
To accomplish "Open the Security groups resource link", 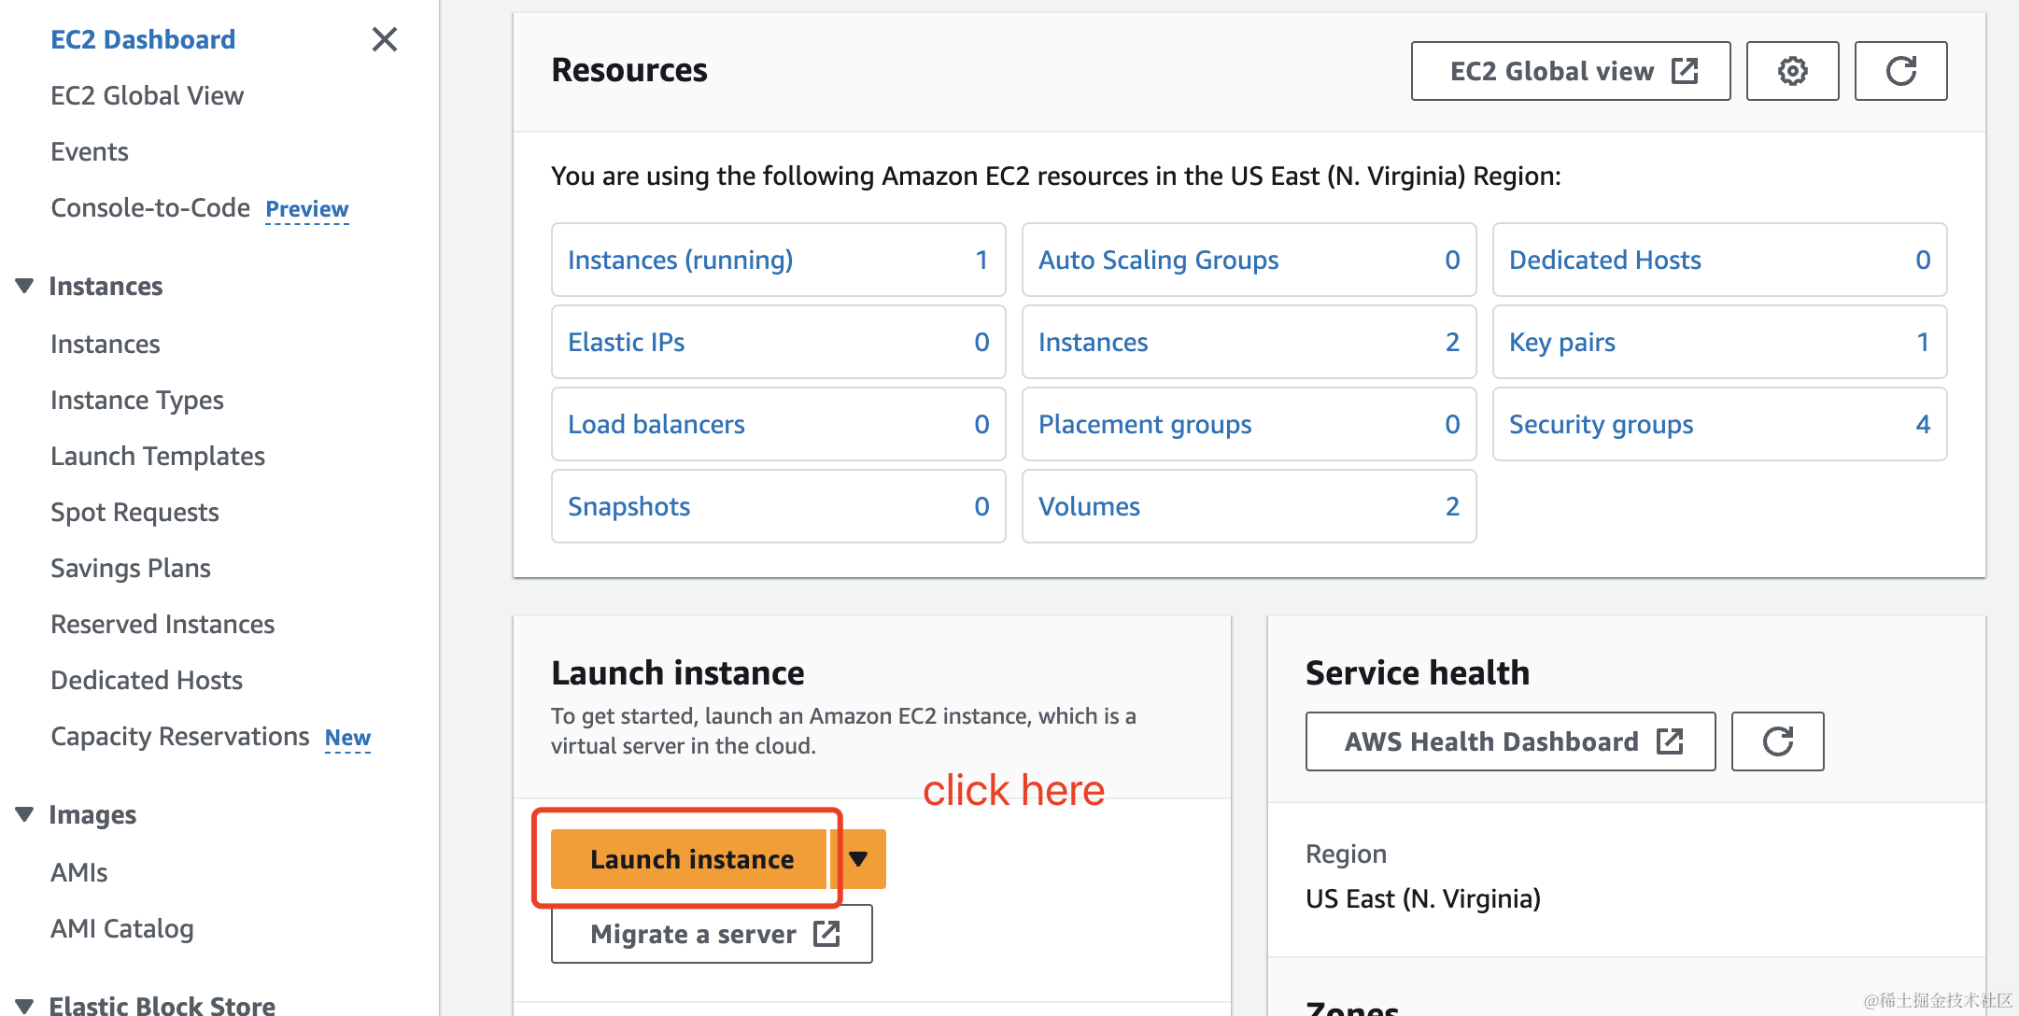I will (x=1601, y=424).
